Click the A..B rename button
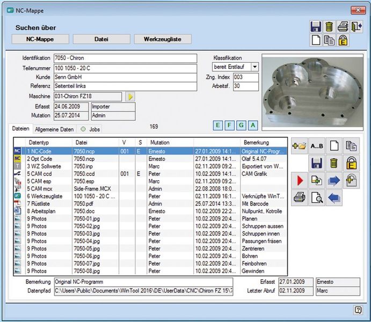The width and height of the screenshot is (371, 322). coord(317,146)
